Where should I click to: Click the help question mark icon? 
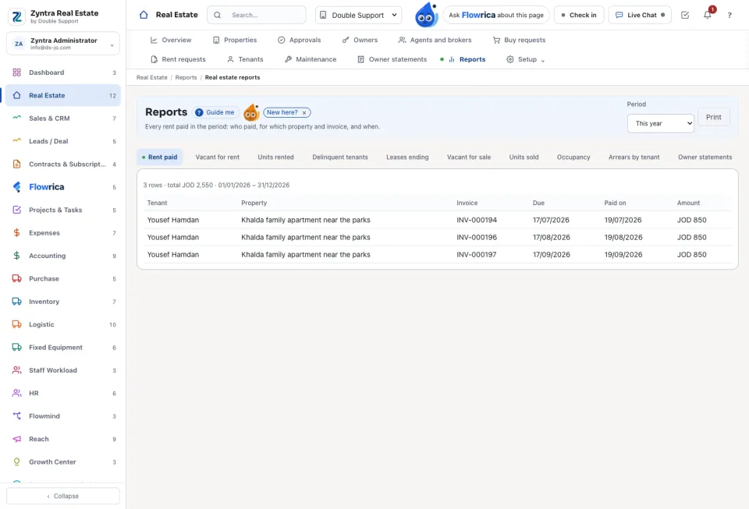[729, 16]
